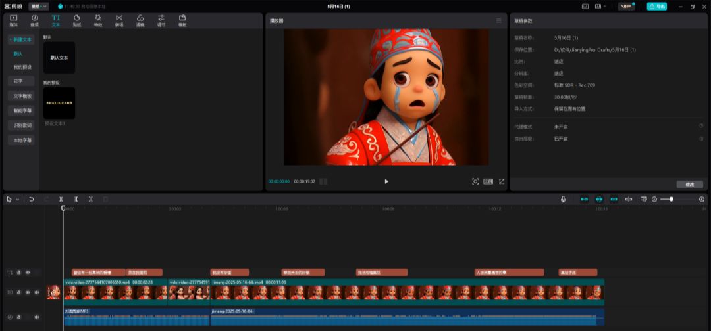Zoom out the timeline
711x331 pixels.
(654, 200)
